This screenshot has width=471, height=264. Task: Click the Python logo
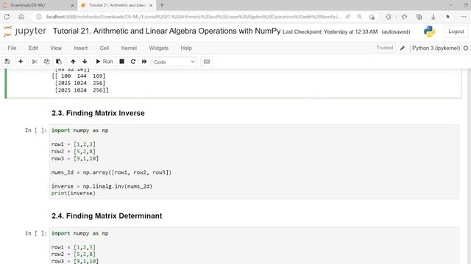point(430,32)
